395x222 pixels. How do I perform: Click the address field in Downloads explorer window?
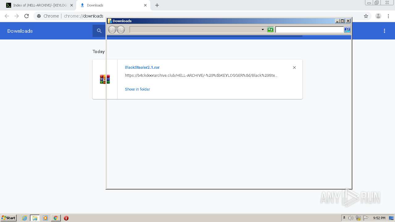pos(195,30)
